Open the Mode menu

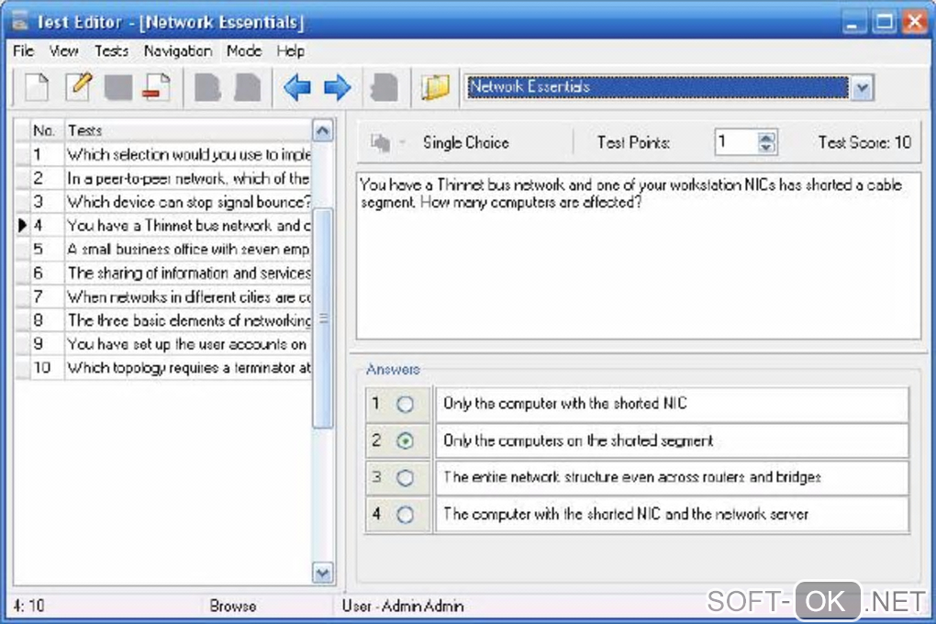(243, 51)
